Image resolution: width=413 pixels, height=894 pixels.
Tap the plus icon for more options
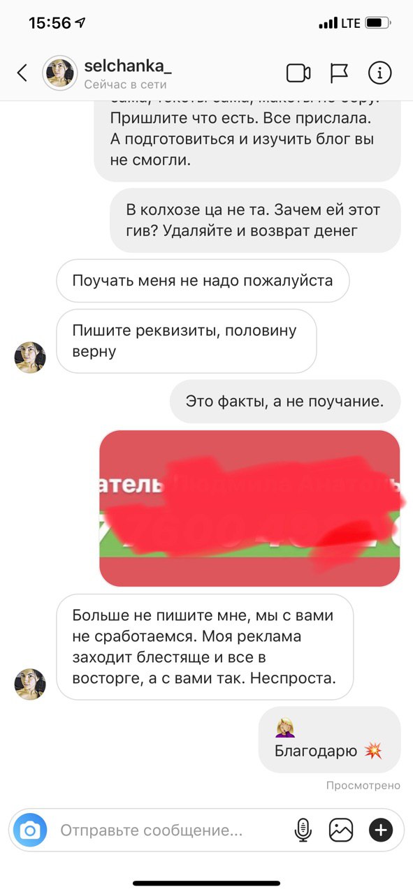click(381, 830)
